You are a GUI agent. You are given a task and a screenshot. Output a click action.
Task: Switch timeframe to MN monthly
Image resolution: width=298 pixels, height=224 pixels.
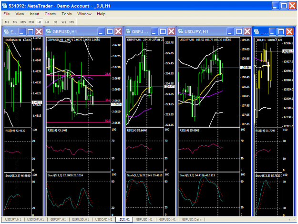point(72,22)
